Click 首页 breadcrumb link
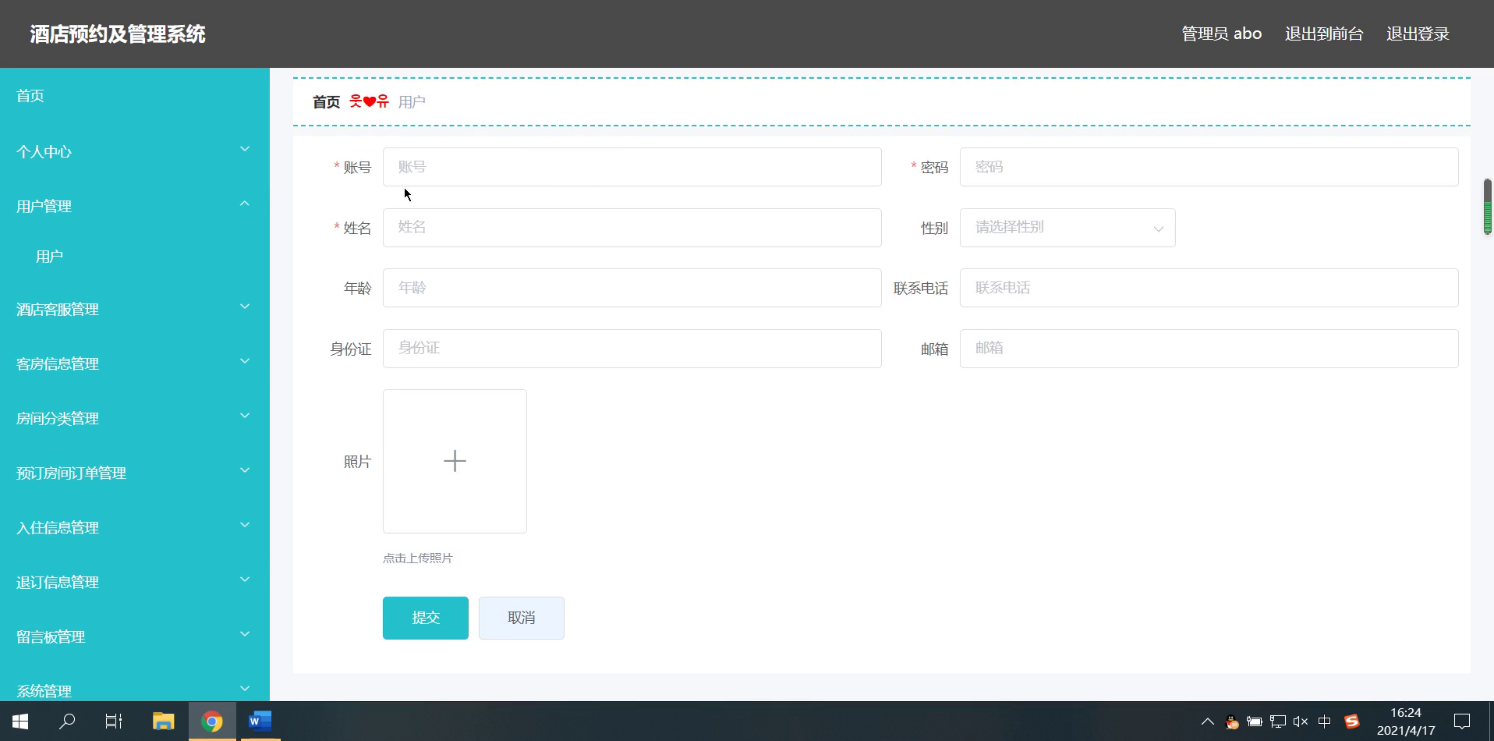The image size is (1494, 741). tap(326, 102)
